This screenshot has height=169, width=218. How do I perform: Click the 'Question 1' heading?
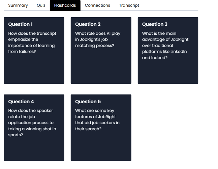click(21, 24)
